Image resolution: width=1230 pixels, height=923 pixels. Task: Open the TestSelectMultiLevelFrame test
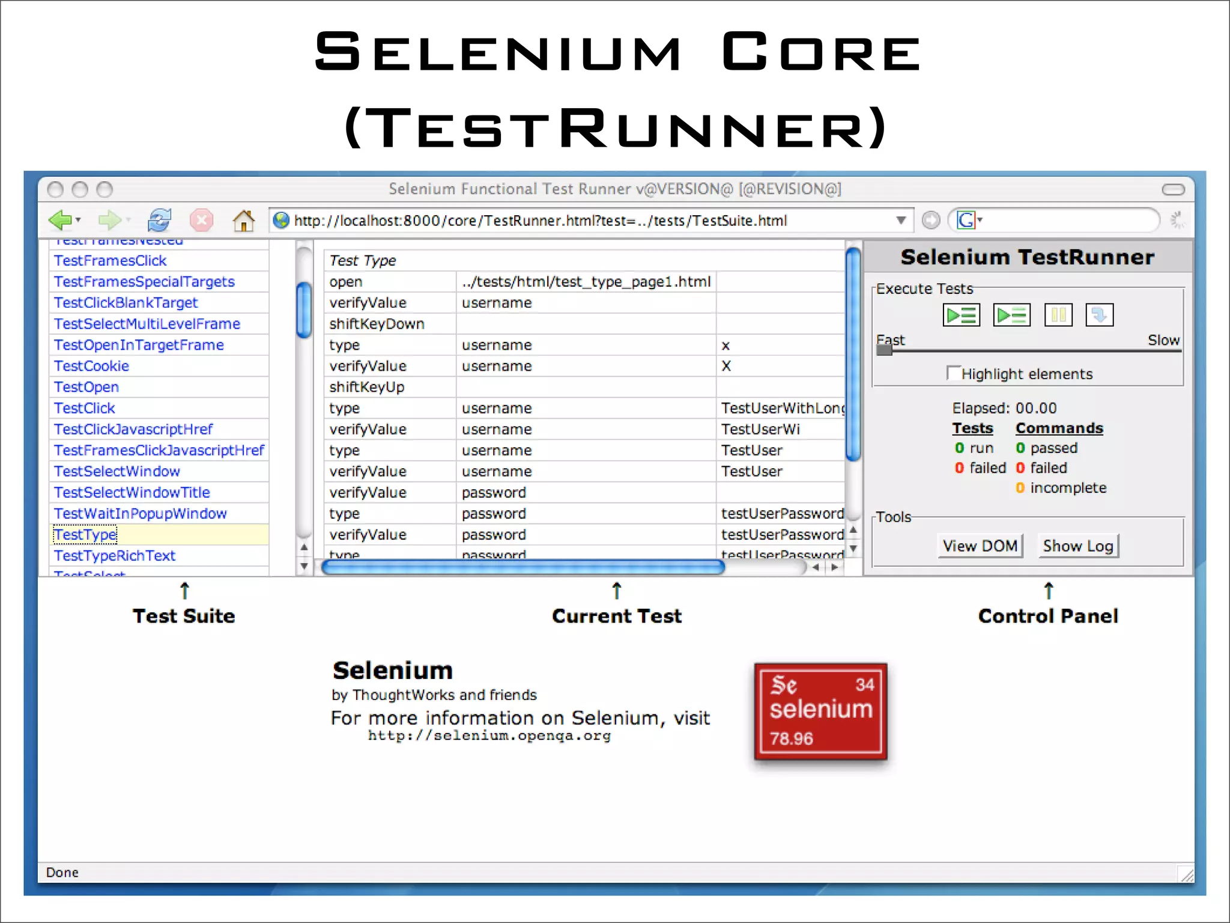(147, 324)
